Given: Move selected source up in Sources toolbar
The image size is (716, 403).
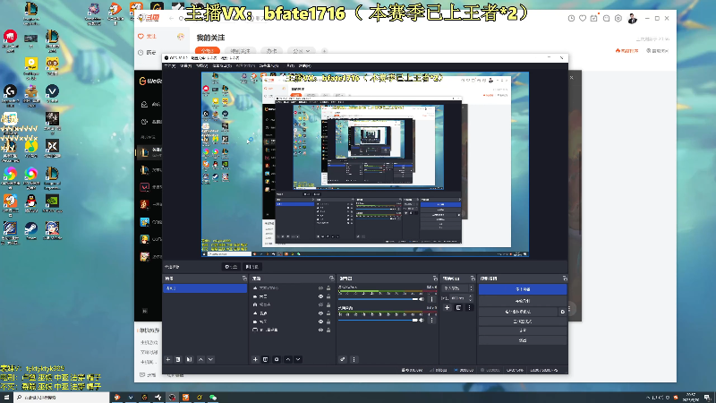Looking at the screenshot, I should 287,360.
